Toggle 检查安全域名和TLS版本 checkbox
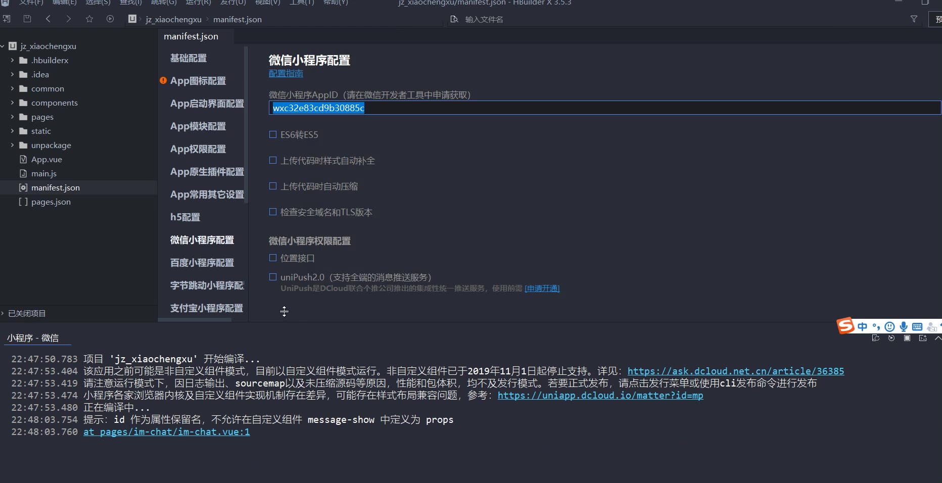The width and height of the screenshot is (942, 483). [x=273, y=212]
